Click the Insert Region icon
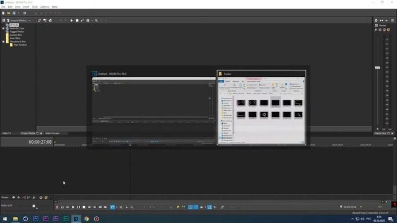The height and width of the screenshot is (223, 397). [184, 207]
